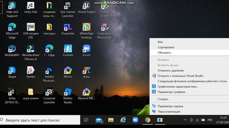Screen dimensions: 229x128
Task: Start the Epic Games Launcher shortcut
Action: [x=68, y=10]
